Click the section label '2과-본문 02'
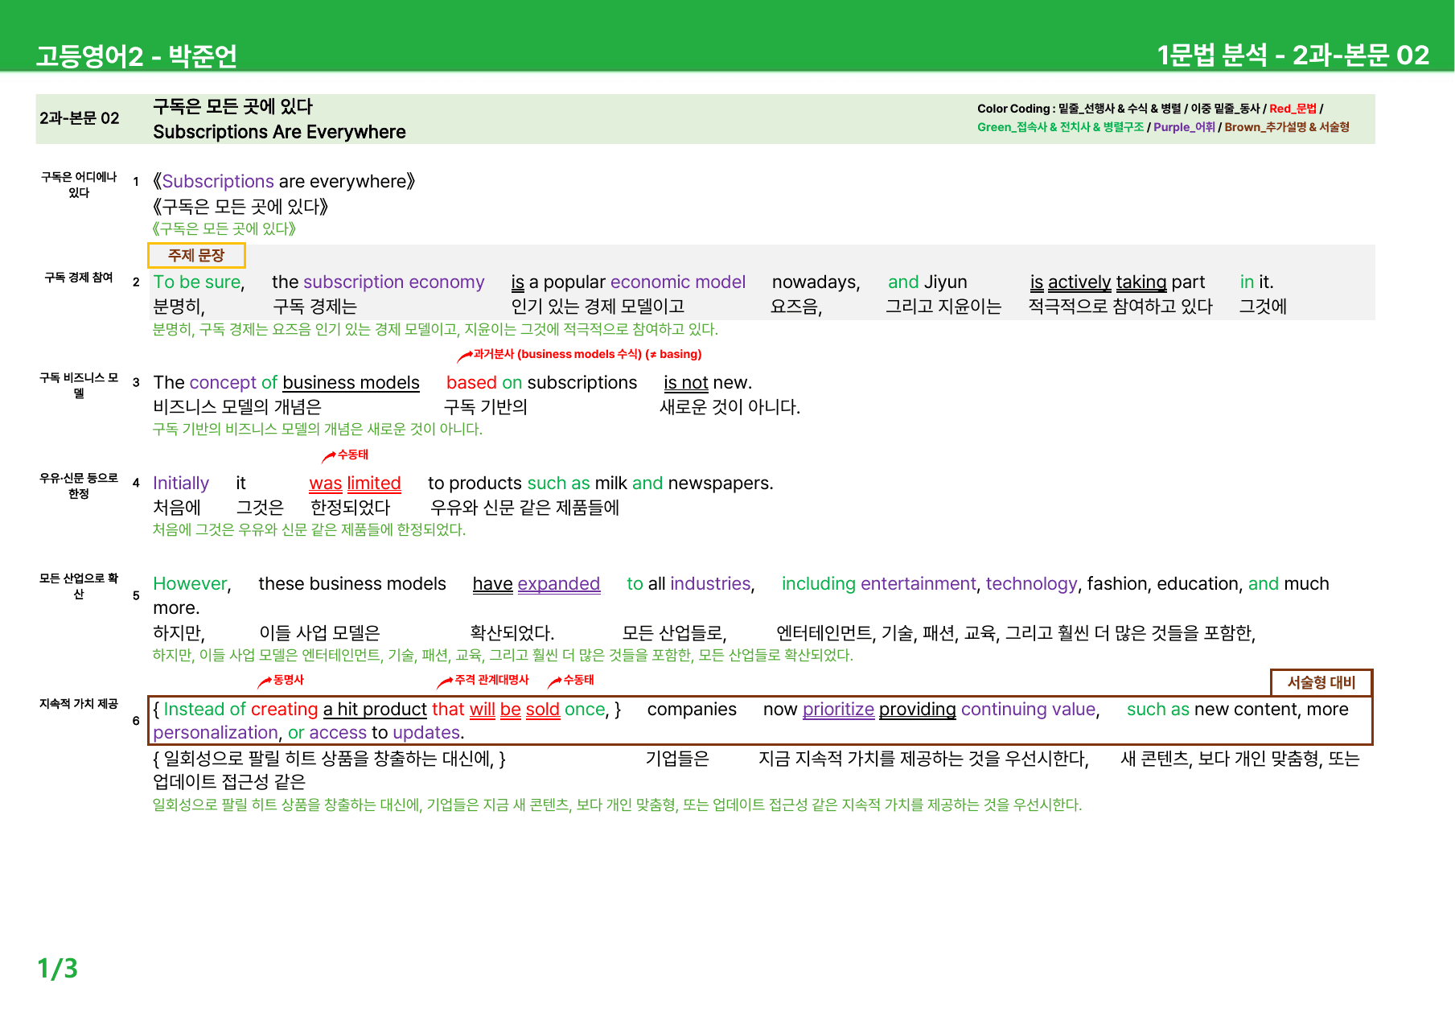 tap(80, 118)
